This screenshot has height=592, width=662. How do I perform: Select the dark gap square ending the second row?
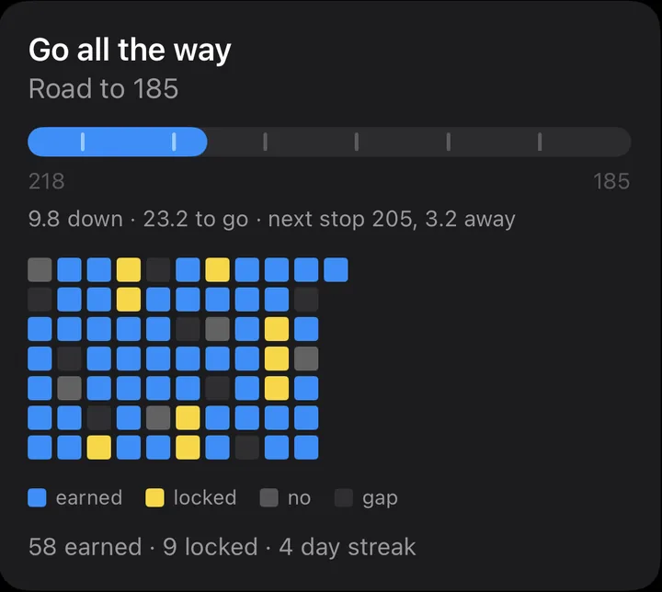pos(306,300)
